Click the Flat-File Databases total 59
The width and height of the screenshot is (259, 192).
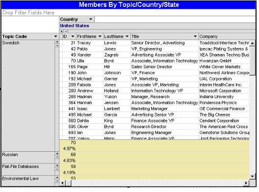(x=73, y=166)
